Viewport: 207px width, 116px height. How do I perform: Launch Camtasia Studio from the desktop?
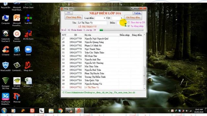(17, 67)
